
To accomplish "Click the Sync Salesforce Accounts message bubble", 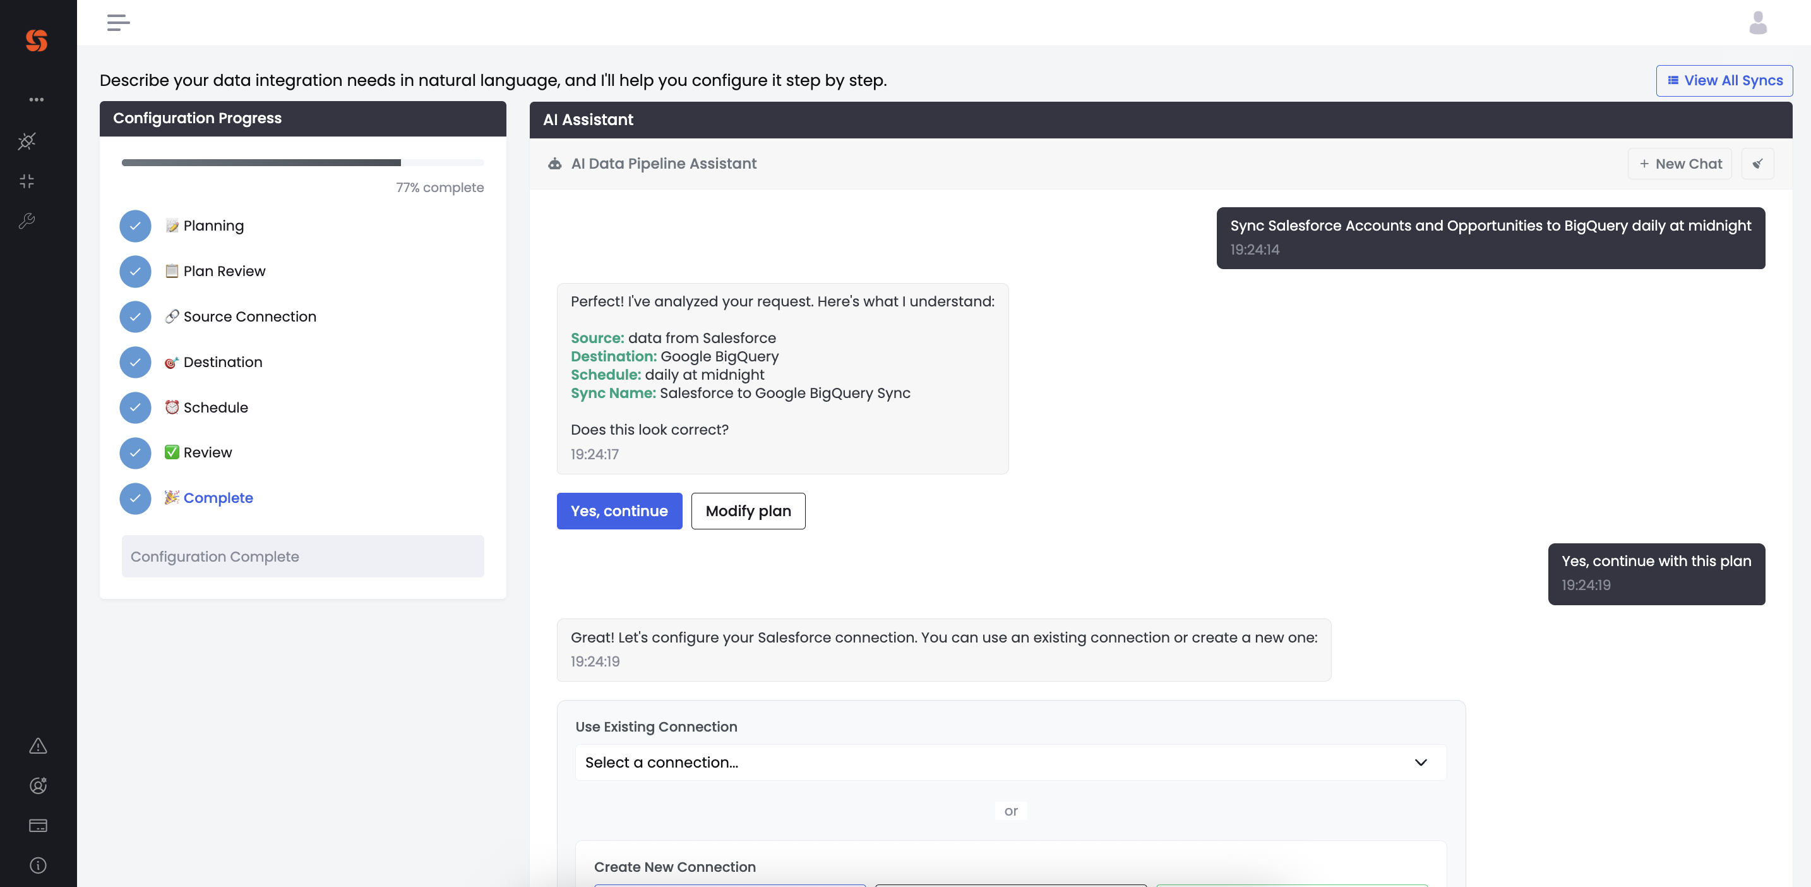I will (1490, 238).
